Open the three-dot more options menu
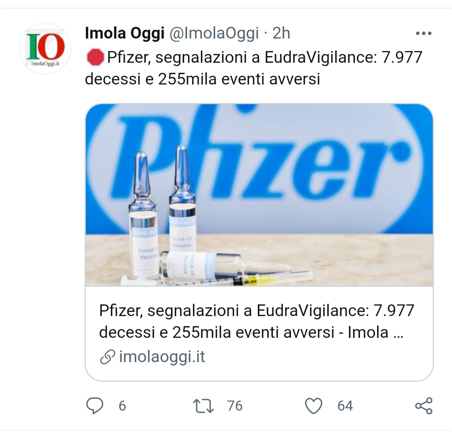This screenshot has width=452, height=437. click(423, 33)
